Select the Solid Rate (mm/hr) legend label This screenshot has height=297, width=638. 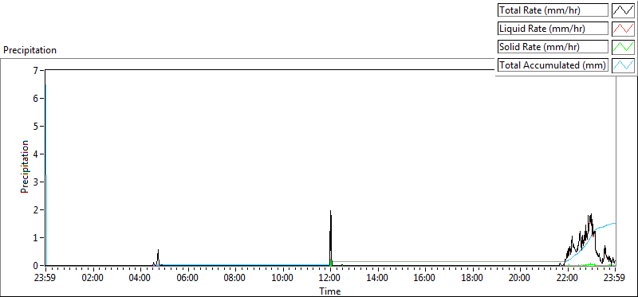(x=553, y=47)
